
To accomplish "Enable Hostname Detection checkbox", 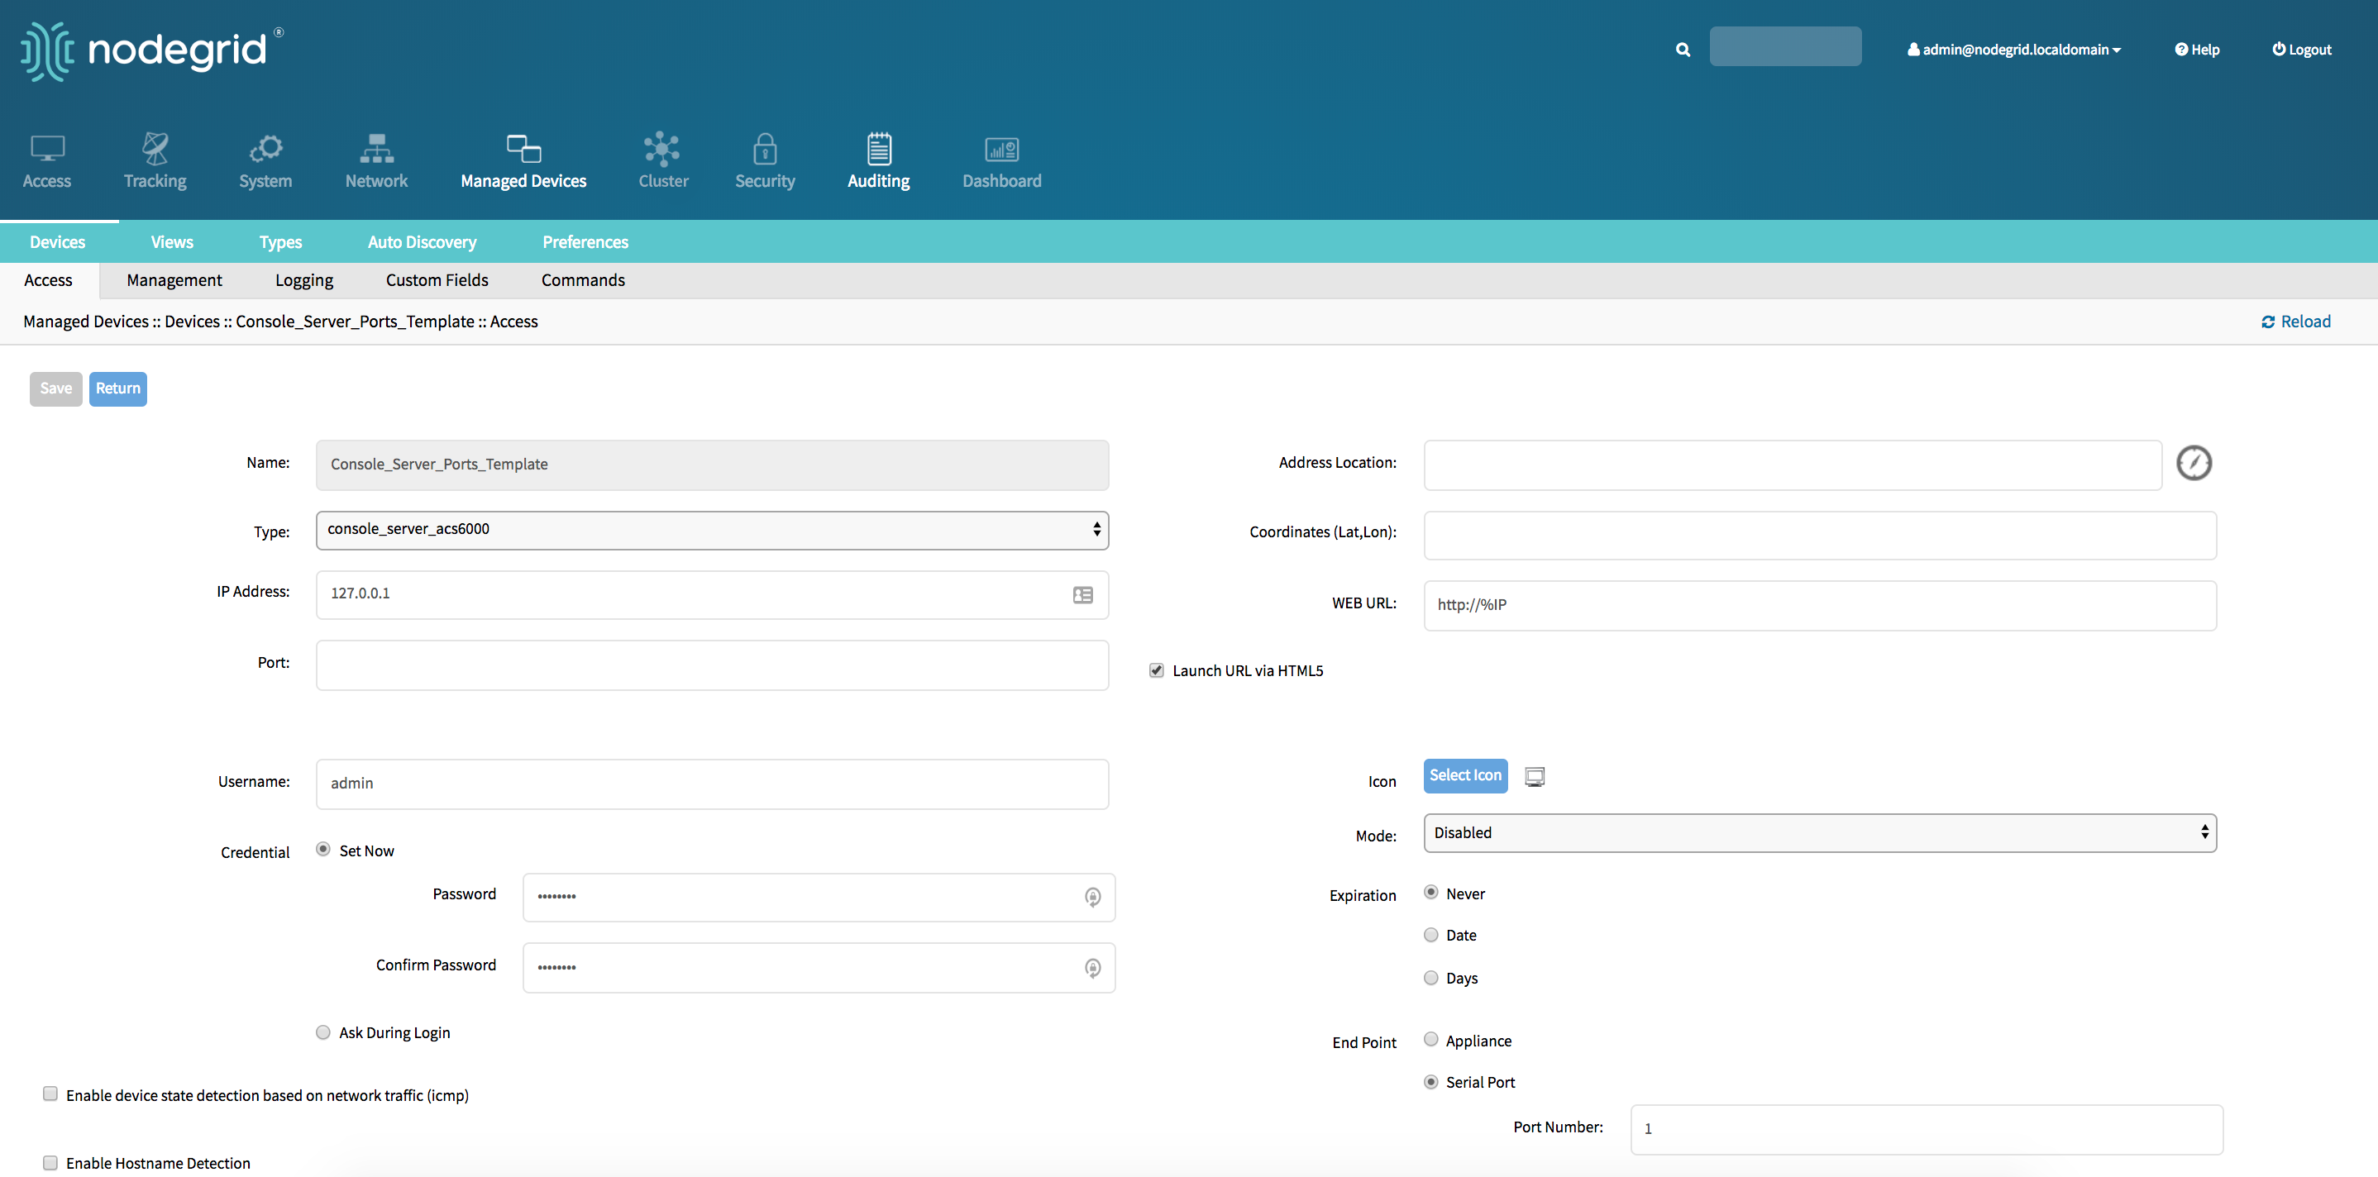I will click(x=50, y=1162).
